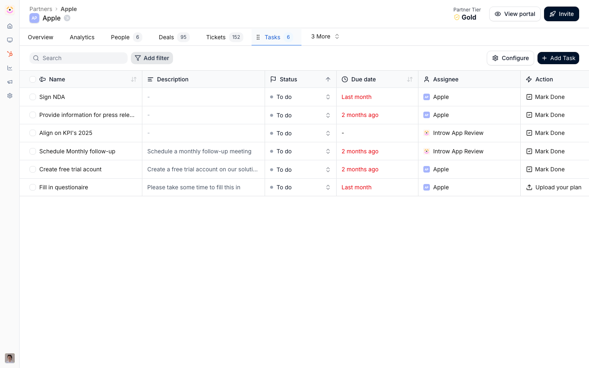Check the Sign NDA task checkbox
The height and width of the screenshot is (368, 589).
pos(33,97)
